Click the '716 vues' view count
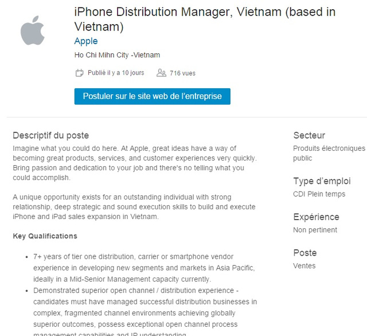 [x=182, y=73]
